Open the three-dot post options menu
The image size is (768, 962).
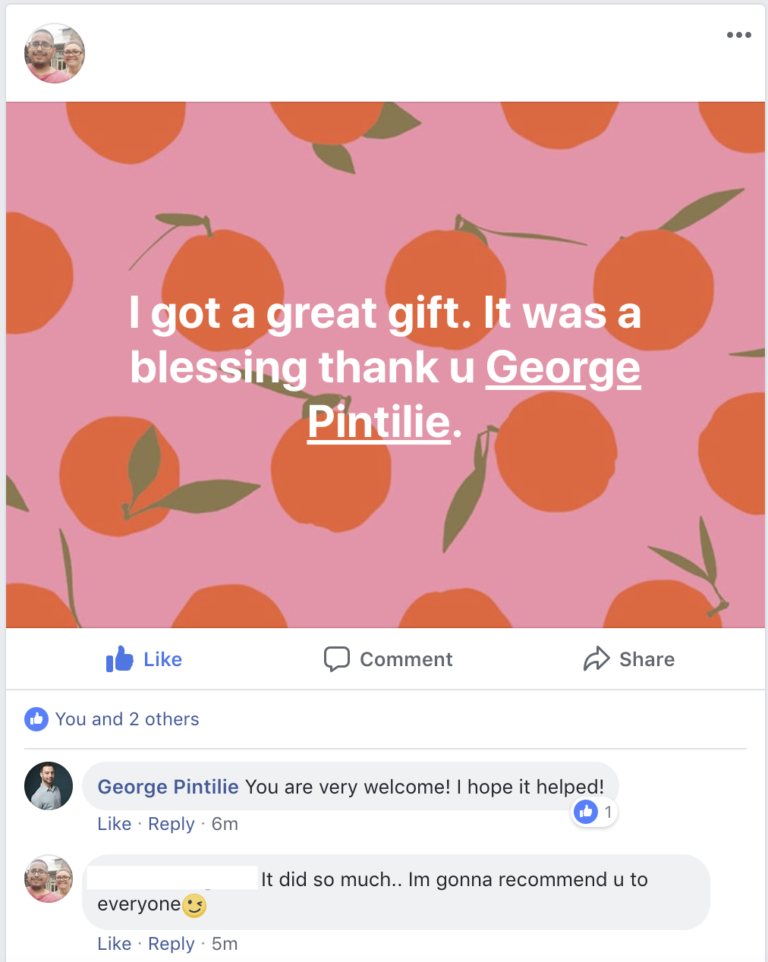(x=738, y=35)
